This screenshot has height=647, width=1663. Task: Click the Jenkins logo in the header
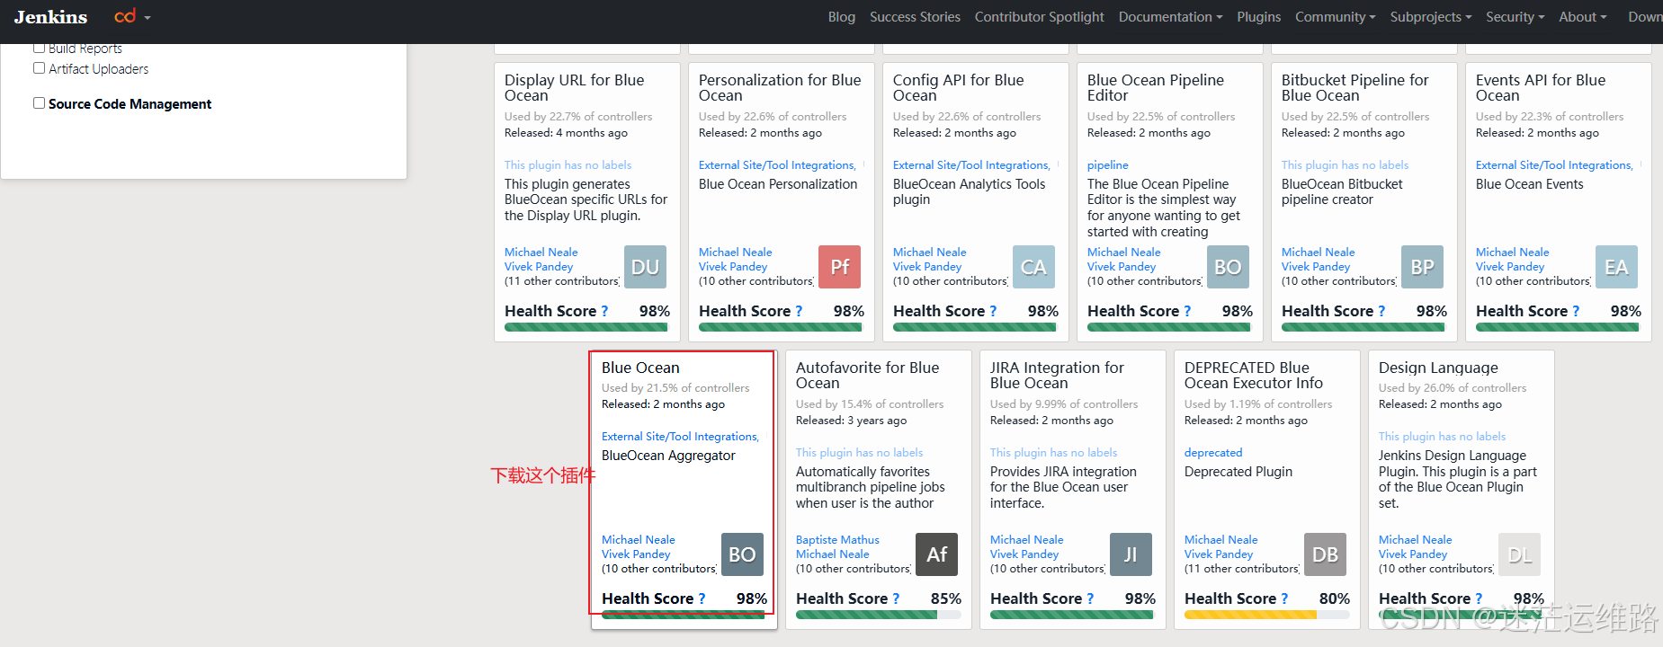(x=50, y=17)
